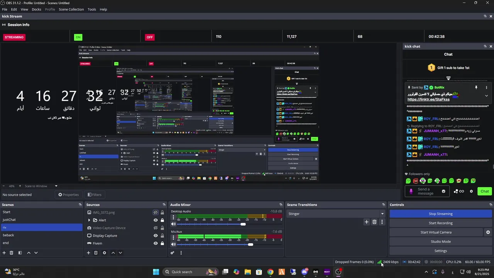
Task: Open chat settings gear icon
Action: coord(471,191)
